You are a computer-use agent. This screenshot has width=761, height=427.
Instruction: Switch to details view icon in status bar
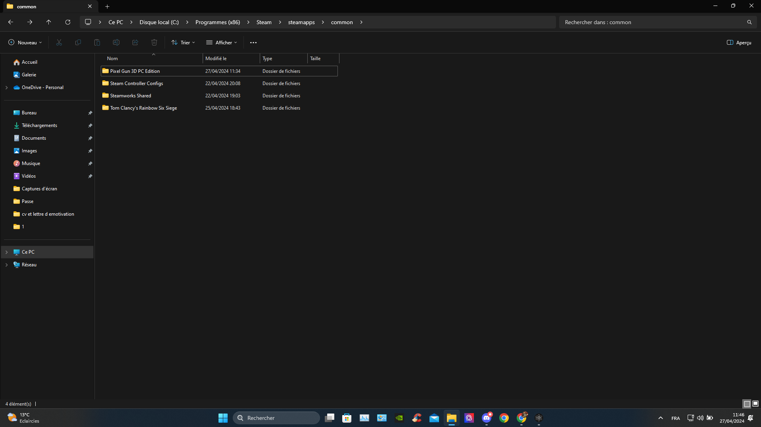(x=747, y=404)
